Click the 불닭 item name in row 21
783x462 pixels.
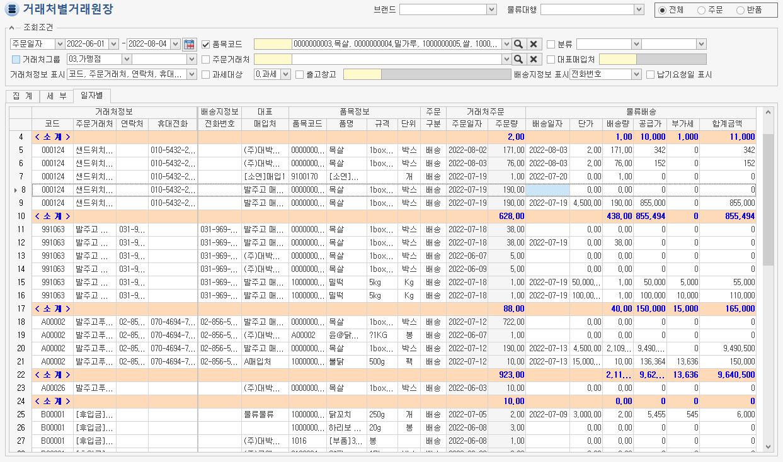click(346, 361)
